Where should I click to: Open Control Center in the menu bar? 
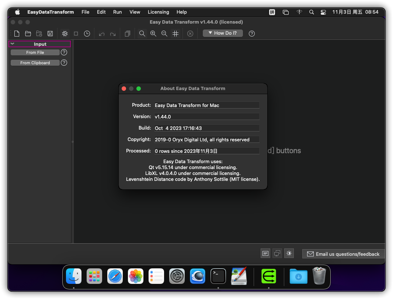(x=323, y=12)
